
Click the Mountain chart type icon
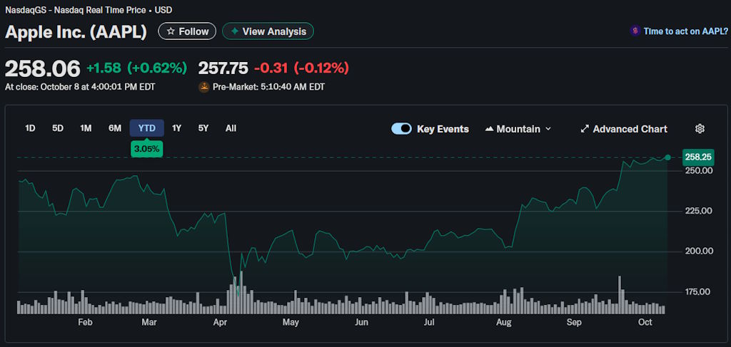(489, 129)
